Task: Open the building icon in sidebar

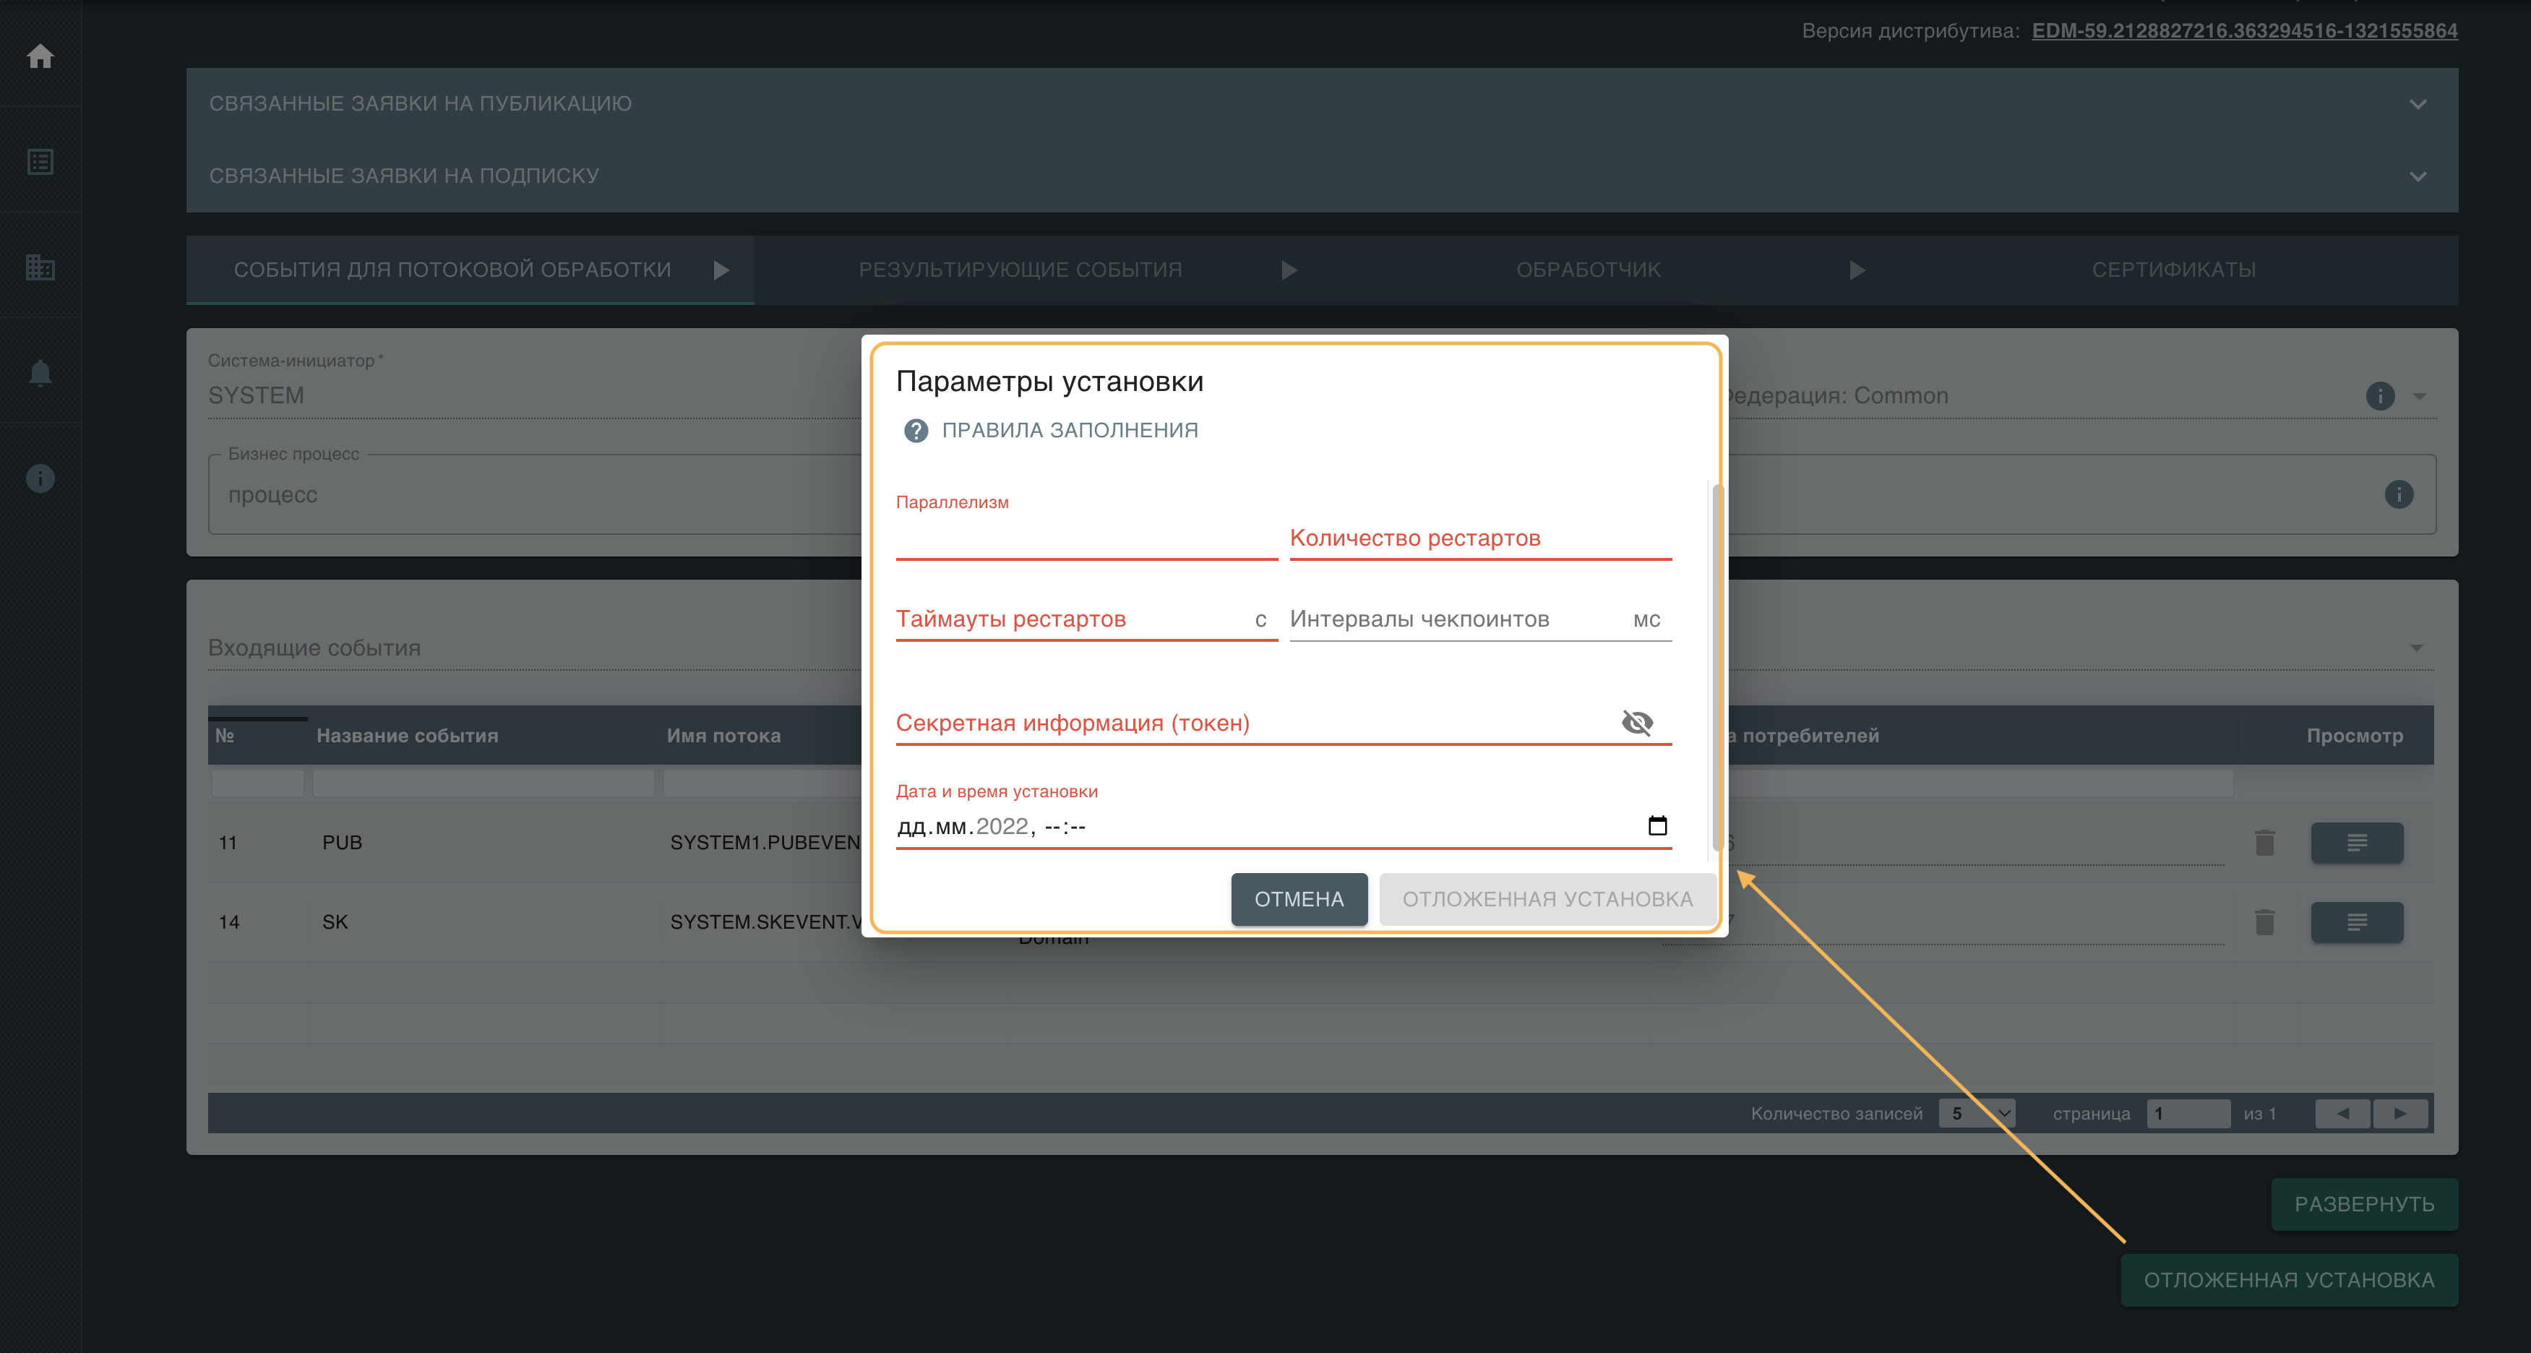Action: coord(40,267)
